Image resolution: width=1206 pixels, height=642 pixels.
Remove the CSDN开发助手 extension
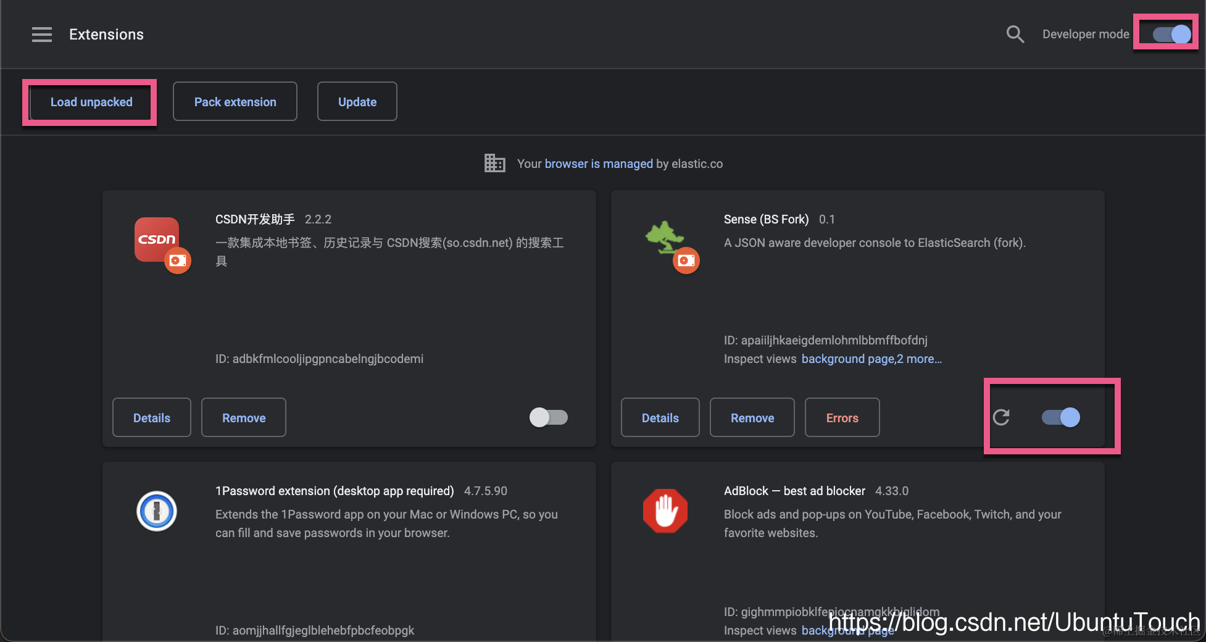pyautogui.click(x=244, y=418)
